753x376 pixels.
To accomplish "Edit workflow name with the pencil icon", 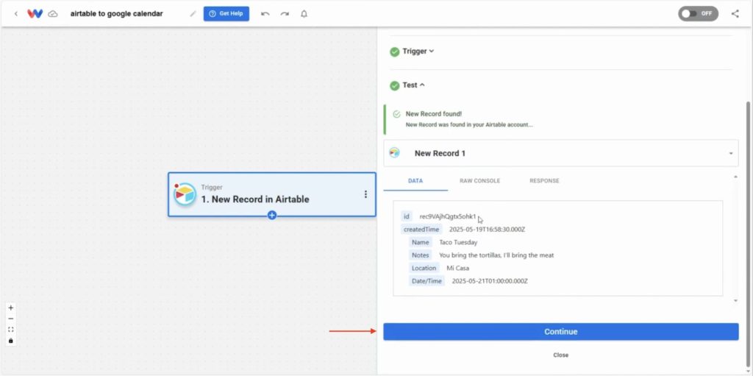I will point(193,14).
